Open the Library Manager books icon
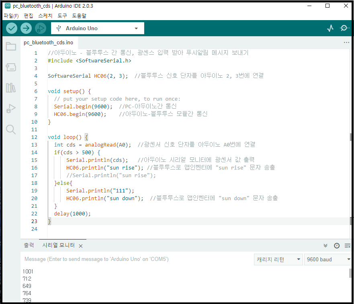The width and height of the screenshot is (354, 304). [x=11, y=88]
